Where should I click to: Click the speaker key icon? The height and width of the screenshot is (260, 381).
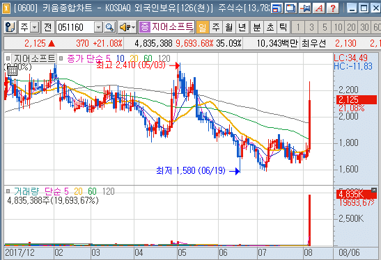[125, 27]
